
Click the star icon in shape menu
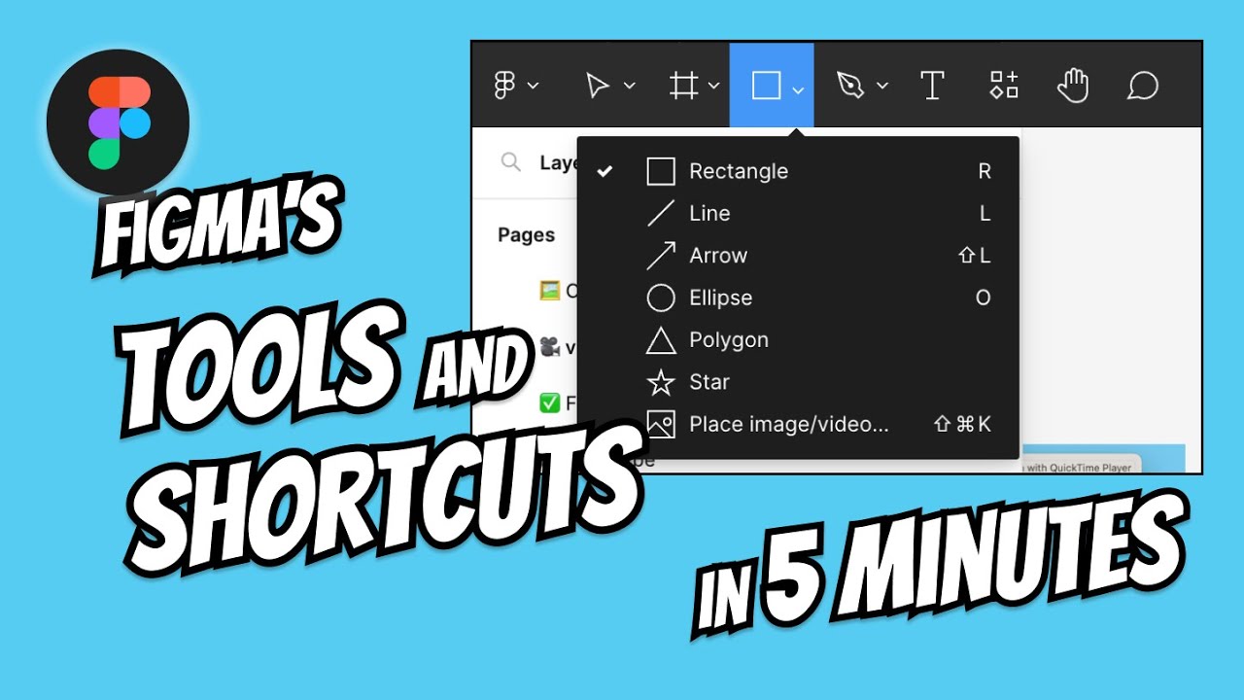tap(661, 382)
